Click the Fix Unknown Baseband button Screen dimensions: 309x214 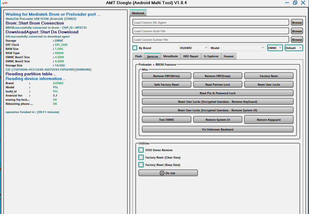pos(217,129)
